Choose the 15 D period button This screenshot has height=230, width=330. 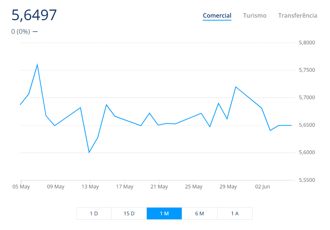tap(129, 213)
